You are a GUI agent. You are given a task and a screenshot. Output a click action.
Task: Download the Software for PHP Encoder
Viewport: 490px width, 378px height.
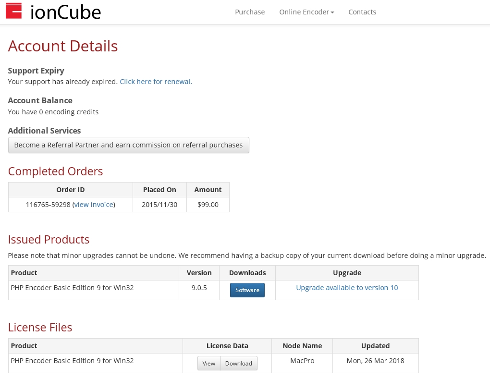[x=247, y=290]
